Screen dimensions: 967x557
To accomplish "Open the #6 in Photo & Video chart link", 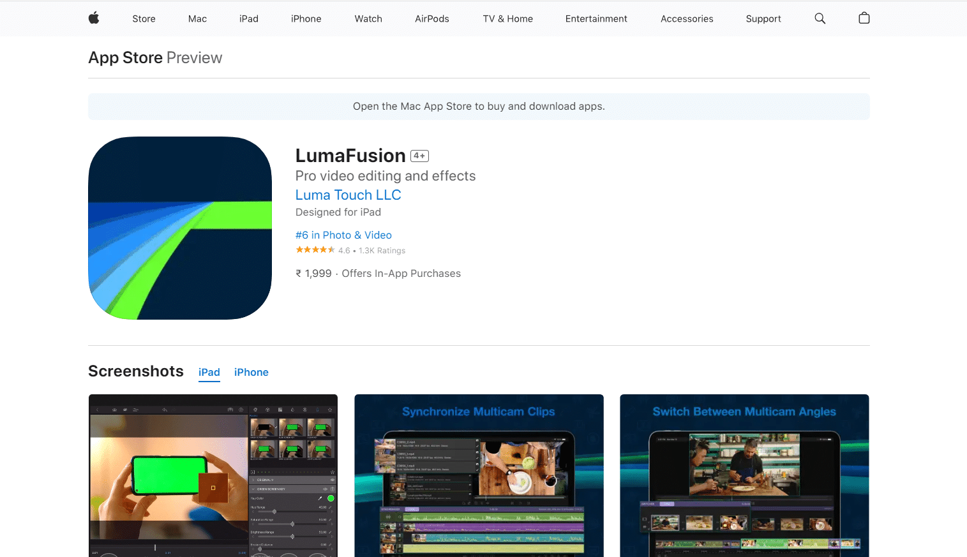I will [343, 235].
